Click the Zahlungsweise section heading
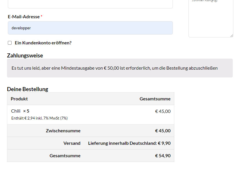This screenshot has height=177, width=238. coord(25,55)
